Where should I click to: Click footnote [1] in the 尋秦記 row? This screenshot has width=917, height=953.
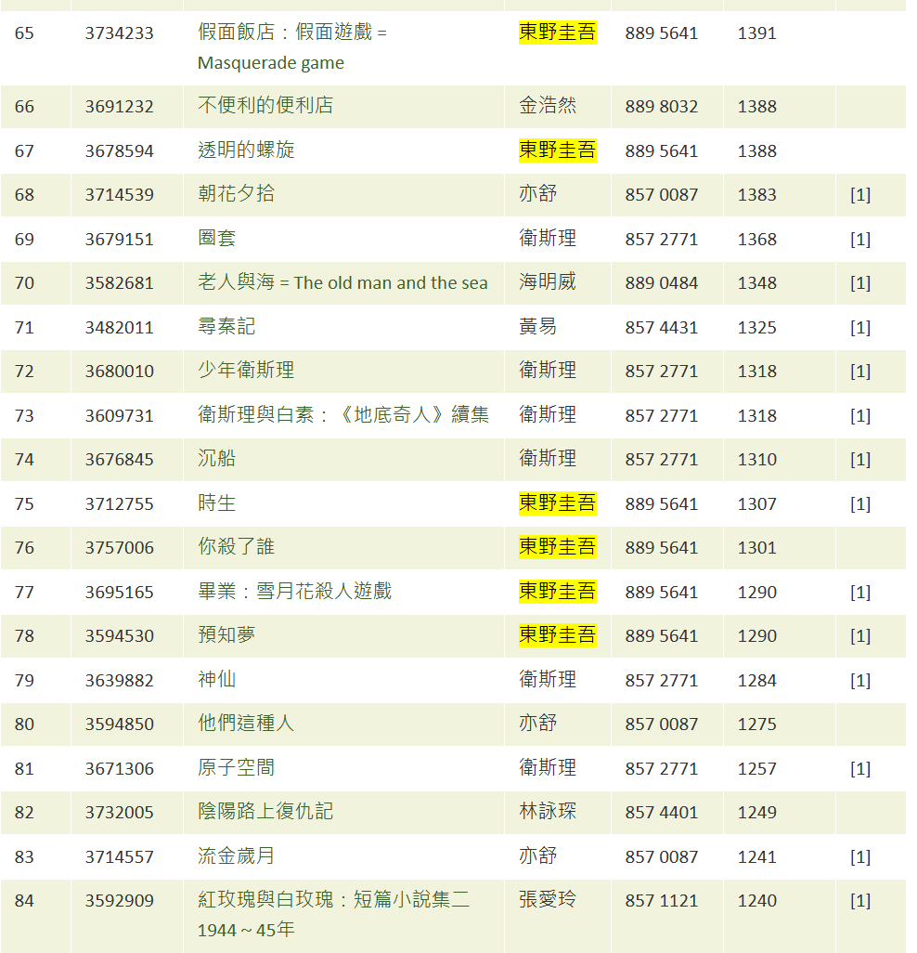[859, 327]
